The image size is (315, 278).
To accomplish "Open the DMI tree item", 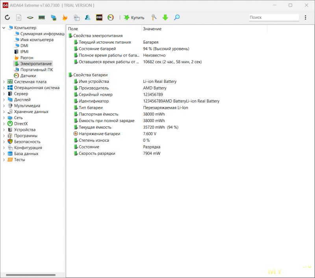I will (21, 46).
